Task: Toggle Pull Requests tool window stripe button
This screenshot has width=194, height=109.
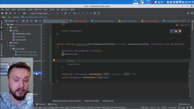Action: point(2,50)
